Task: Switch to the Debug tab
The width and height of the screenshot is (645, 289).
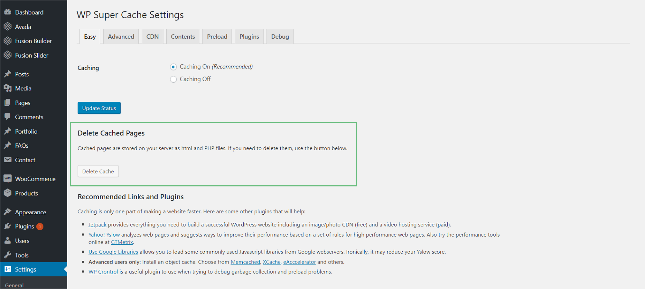Action: pyautogui.click(x=280, y=37)
